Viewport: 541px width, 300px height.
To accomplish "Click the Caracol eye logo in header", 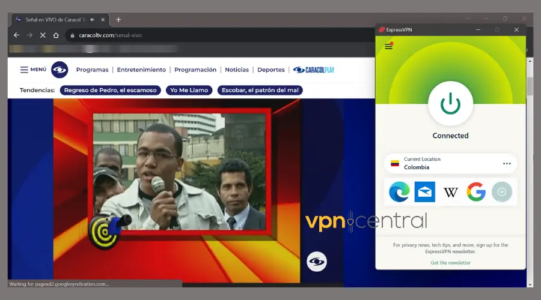I will [60, 70].
